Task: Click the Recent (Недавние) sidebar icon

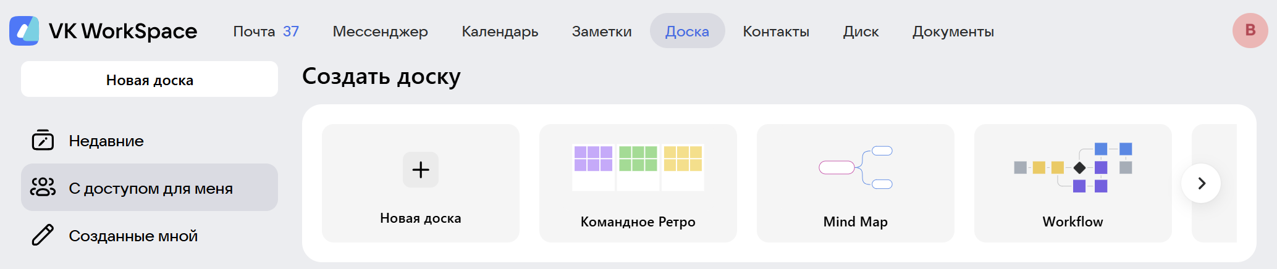Action: coord(43,141)
